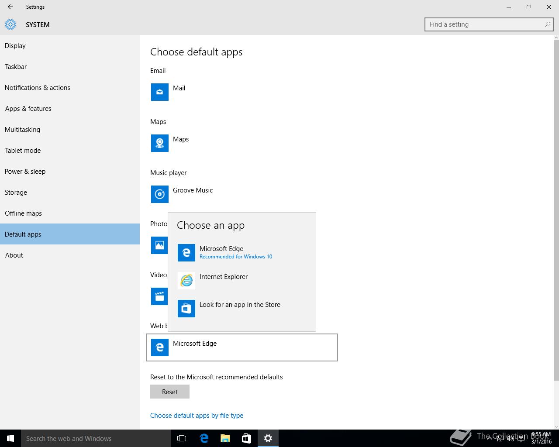Switch to Power & sleep settings
The image size is (559, 447).
coord(25,172)
